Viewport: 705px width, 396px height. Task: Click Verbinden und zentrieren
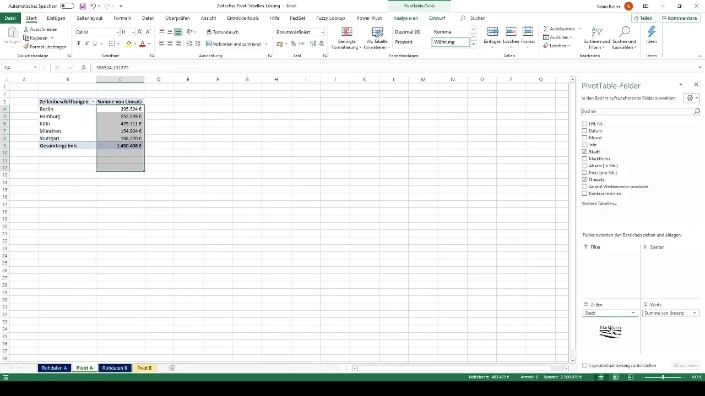tap(235, 43)
